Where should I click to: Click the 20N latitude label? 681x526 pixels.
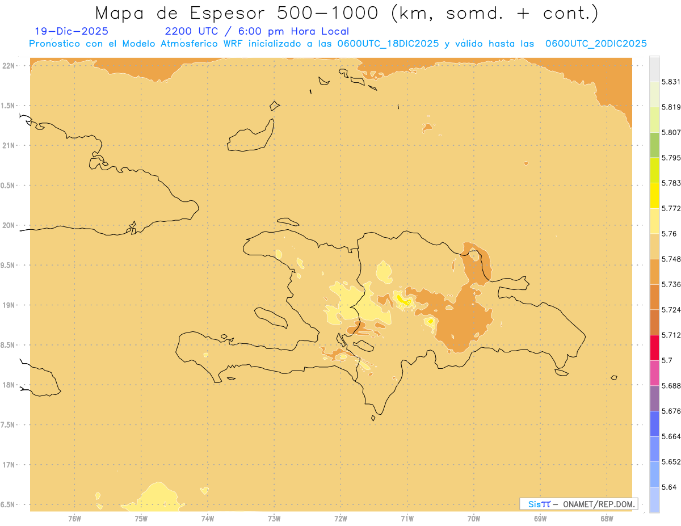click(x=9, y=225)
